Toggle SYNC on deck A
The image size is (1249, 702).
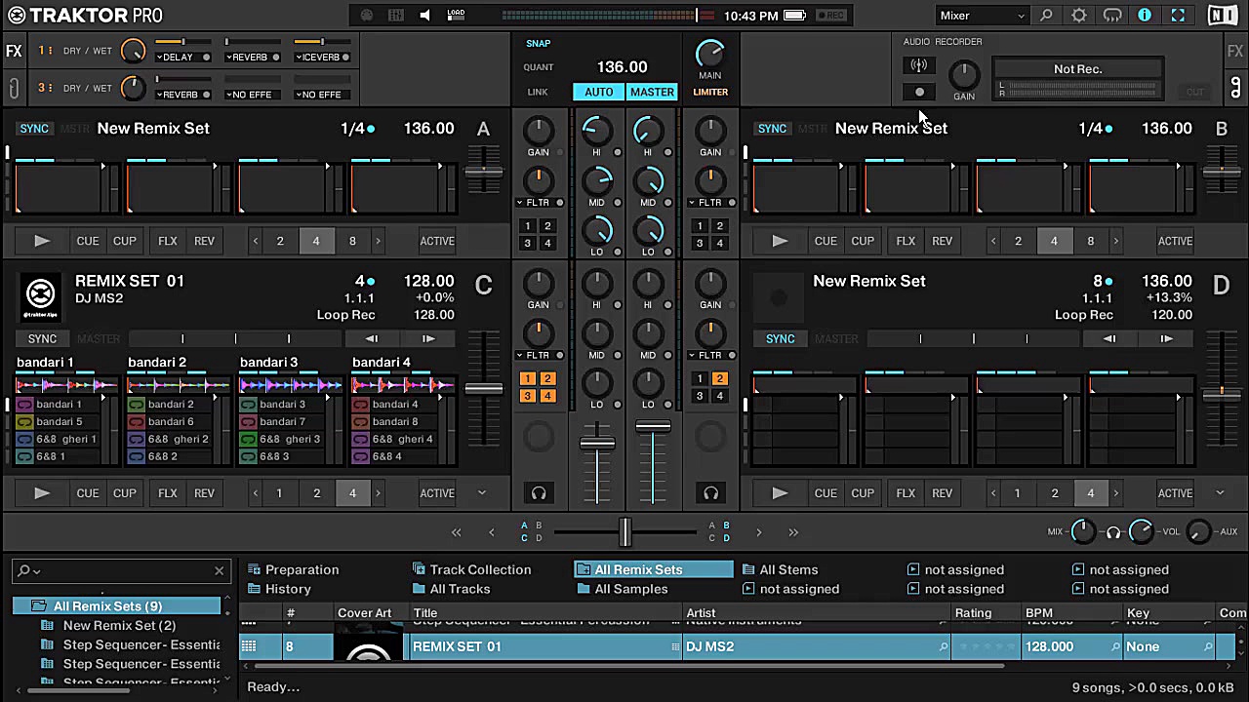coord(34,129)
